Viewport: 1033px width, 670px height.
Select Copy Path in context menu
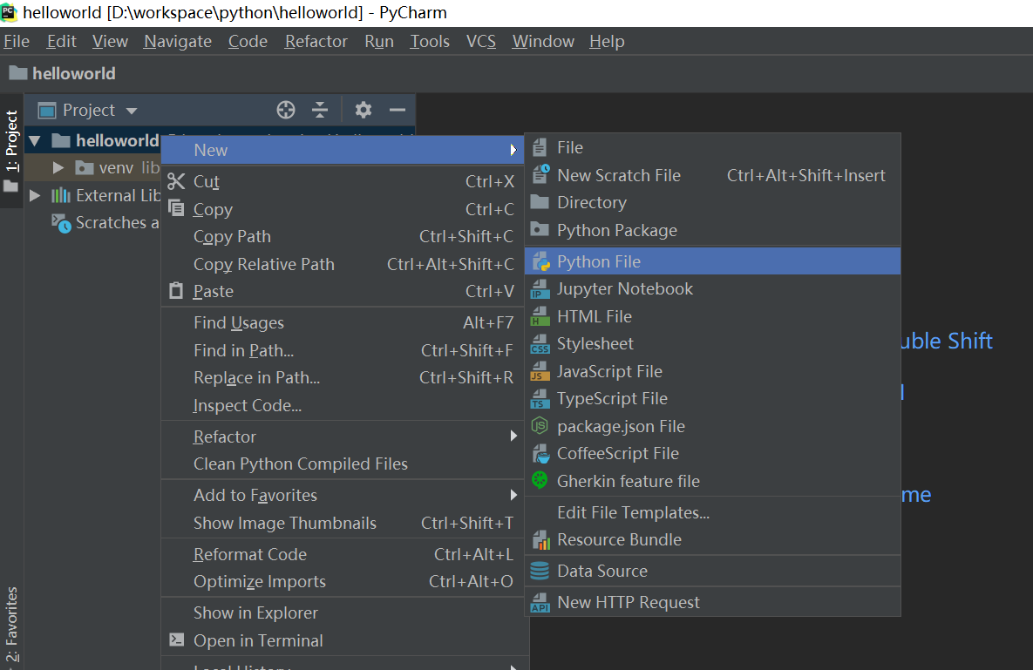(x=343, y=236)
